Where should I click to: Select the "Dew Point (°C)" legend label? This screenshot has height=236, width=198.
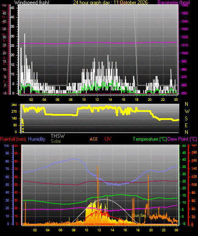coord(182,139)
